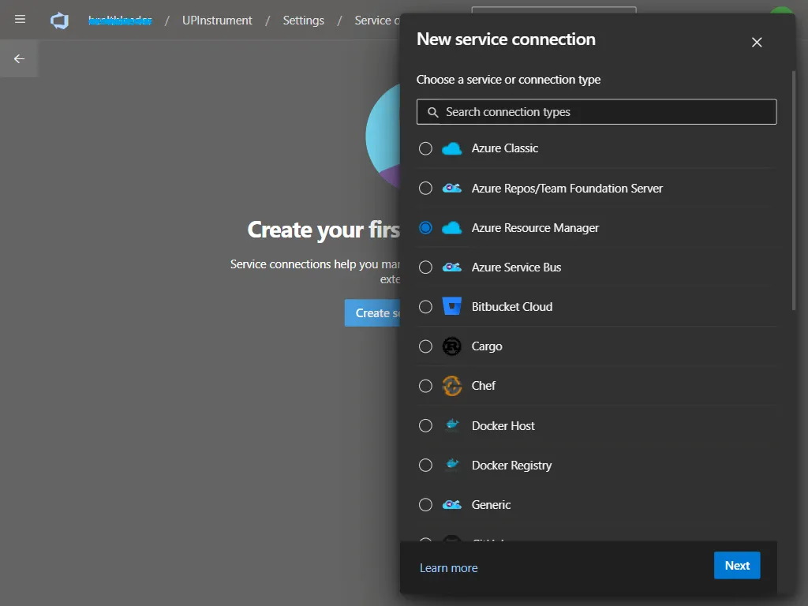Select the Generic radio button

(x=425, y=504)
